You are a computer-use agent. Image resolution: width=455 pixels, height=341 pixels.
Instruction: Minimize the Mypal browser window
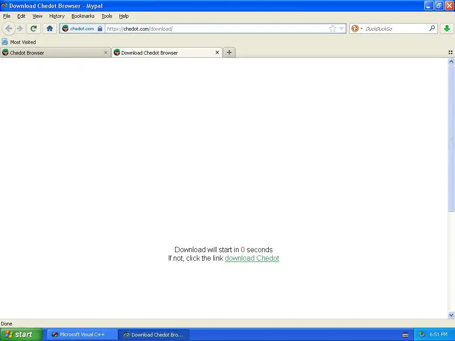click(429, 5)
